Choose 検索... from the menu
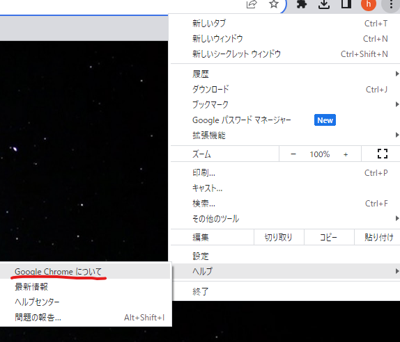The height and width of the screenshot is (342, 400). point(285,204)
